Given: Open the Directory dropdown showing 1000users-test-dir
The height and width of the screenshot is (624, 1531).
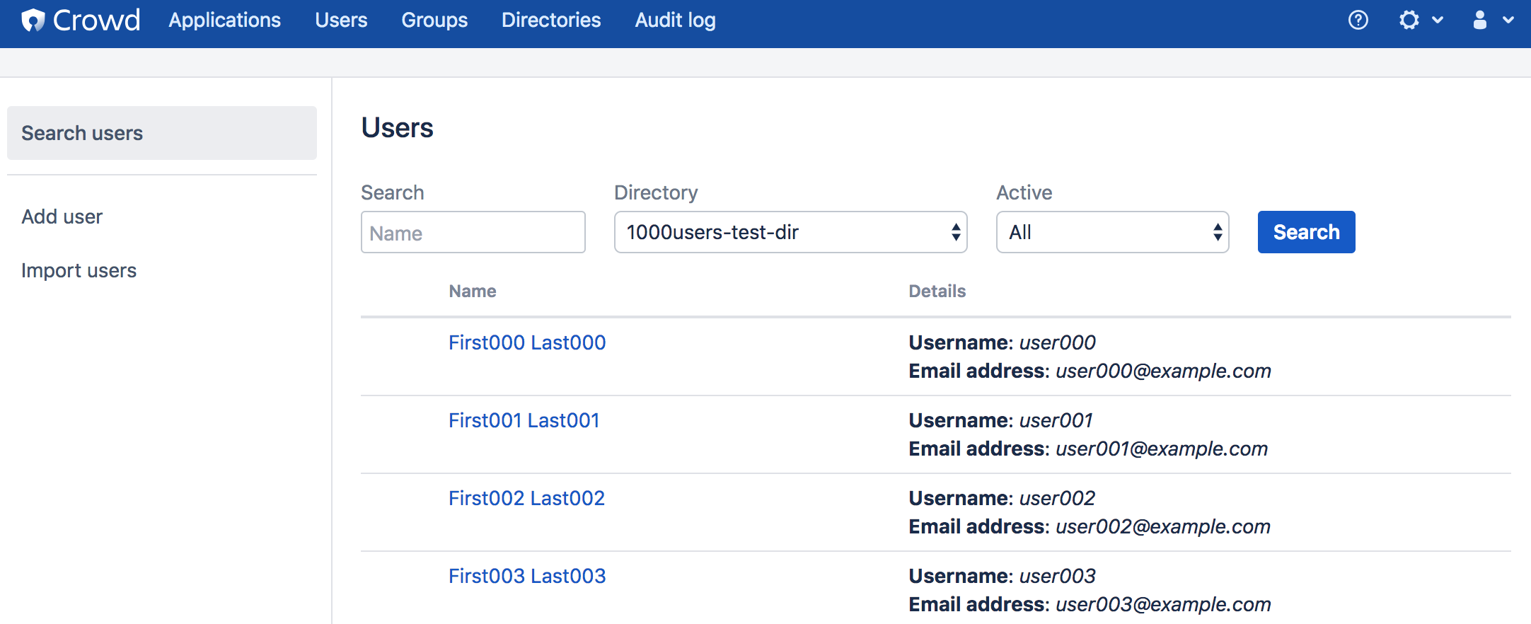Looking at the screenshot, I should (x=790, y=232).
